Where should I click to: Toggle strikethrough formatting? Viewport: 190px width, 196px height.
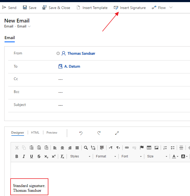tap(39, 156)
